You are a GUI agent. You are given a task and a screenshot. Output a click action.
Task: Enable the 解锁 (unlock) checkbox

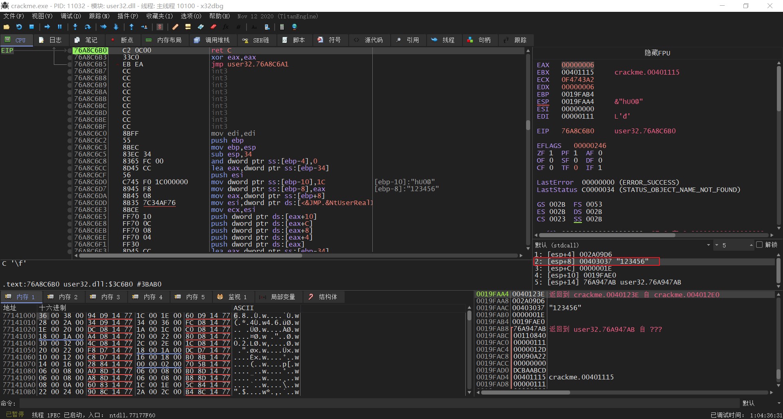pyautogui.click(x=759, y=245)
